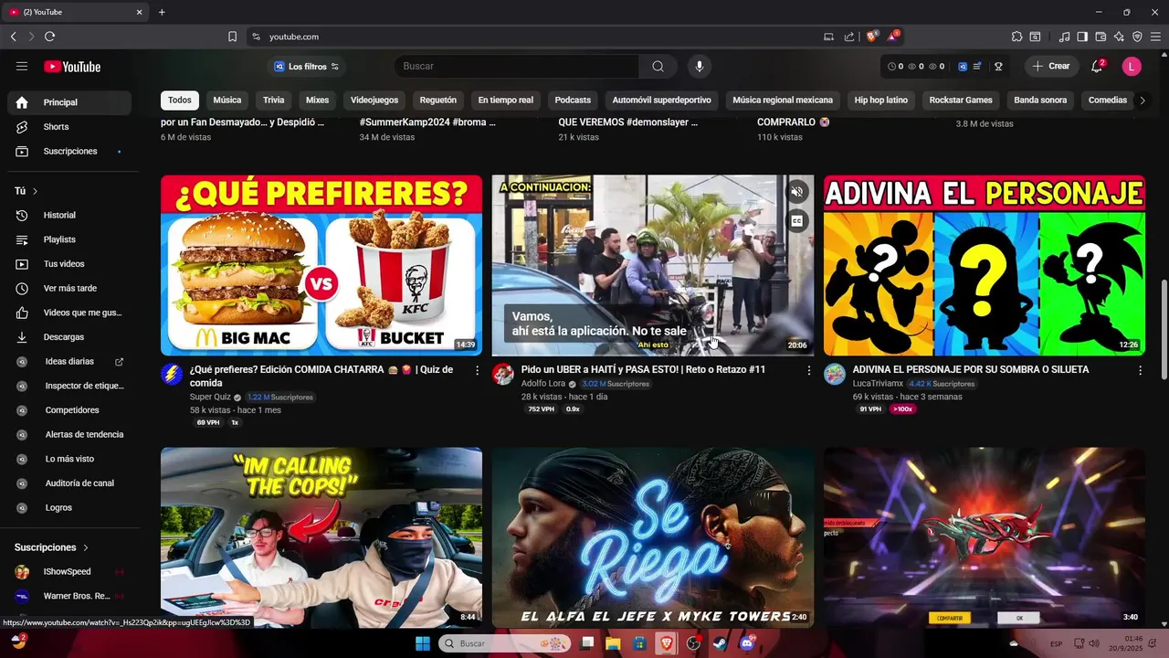Open the notifications bell
This screenshot has height=658, width=1169.
[1098, 66]
